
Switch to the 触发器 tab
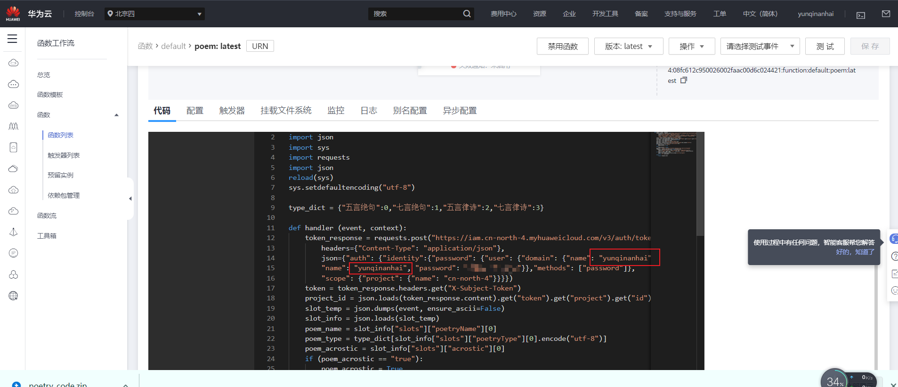click(x=232, y=111)
